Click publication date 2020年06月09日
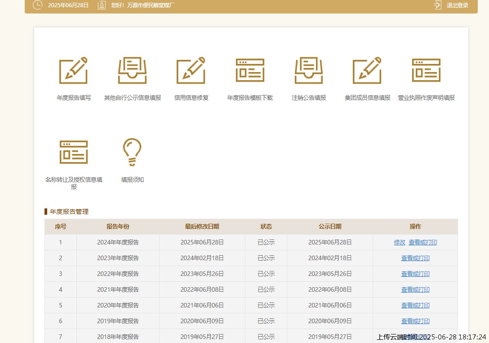The width and height of the screenshot is (489, 343). pyautogui.click(x=330, y=321)
